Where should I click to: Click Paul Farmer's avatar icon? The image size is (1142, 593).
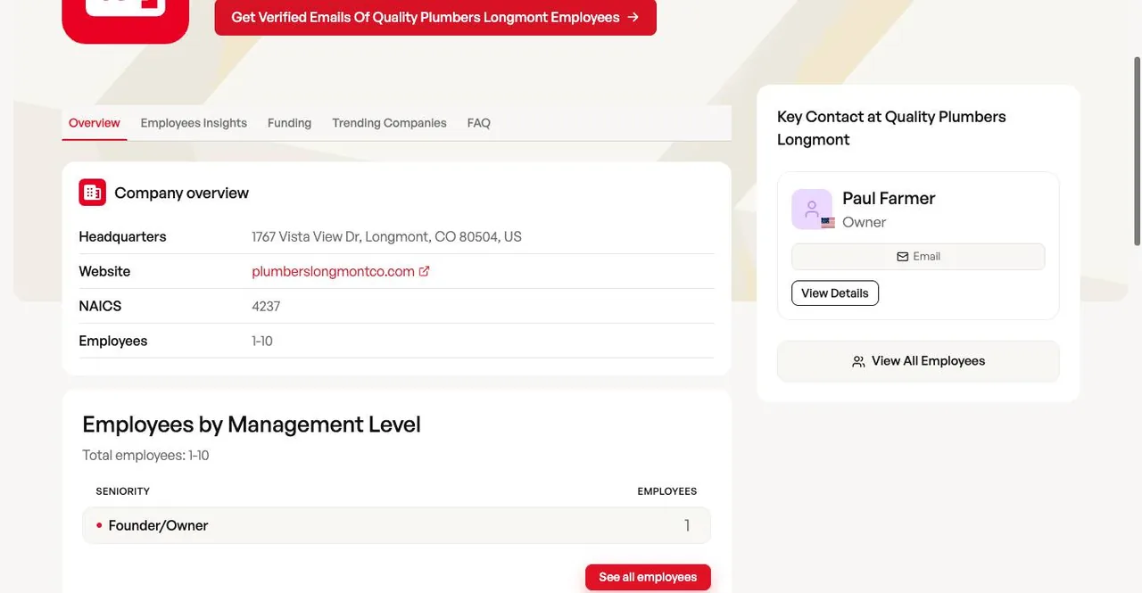(812, 210)
